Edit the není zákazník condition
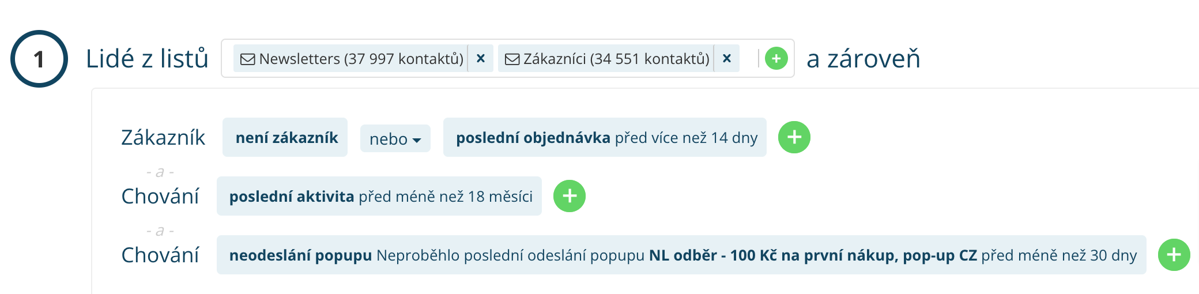Image resolution: width=1199 pixels, height=294 pixels. click(x=286, y=138)
